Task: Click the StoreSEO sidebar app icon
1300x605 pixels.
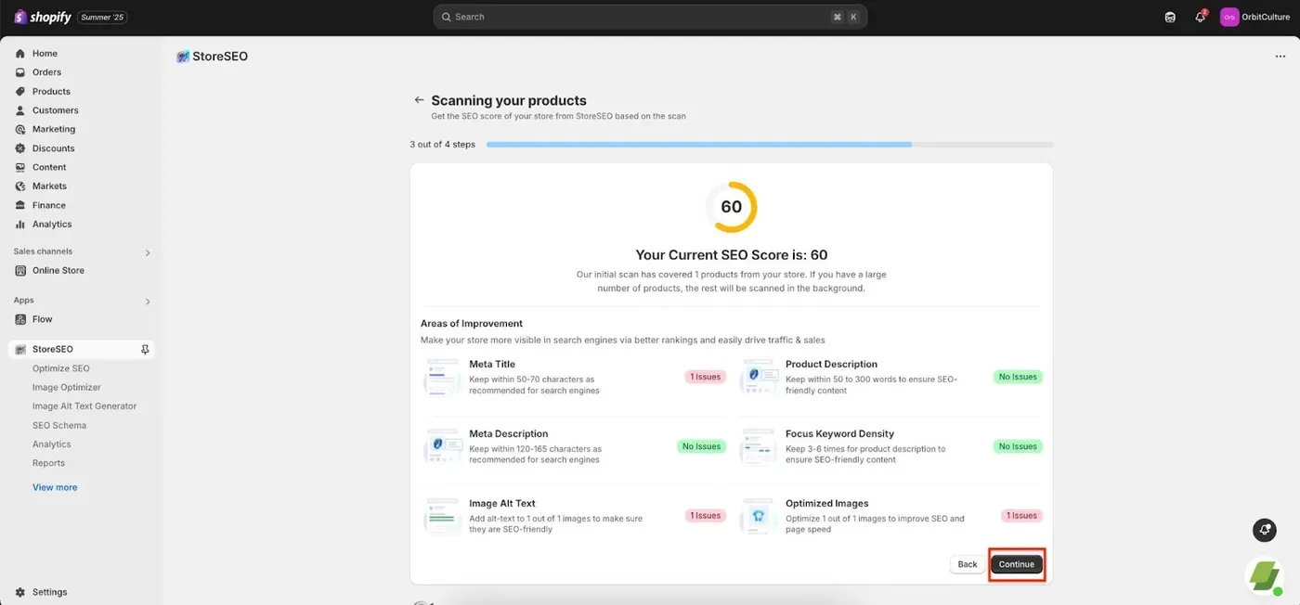Action: [20, 350]
